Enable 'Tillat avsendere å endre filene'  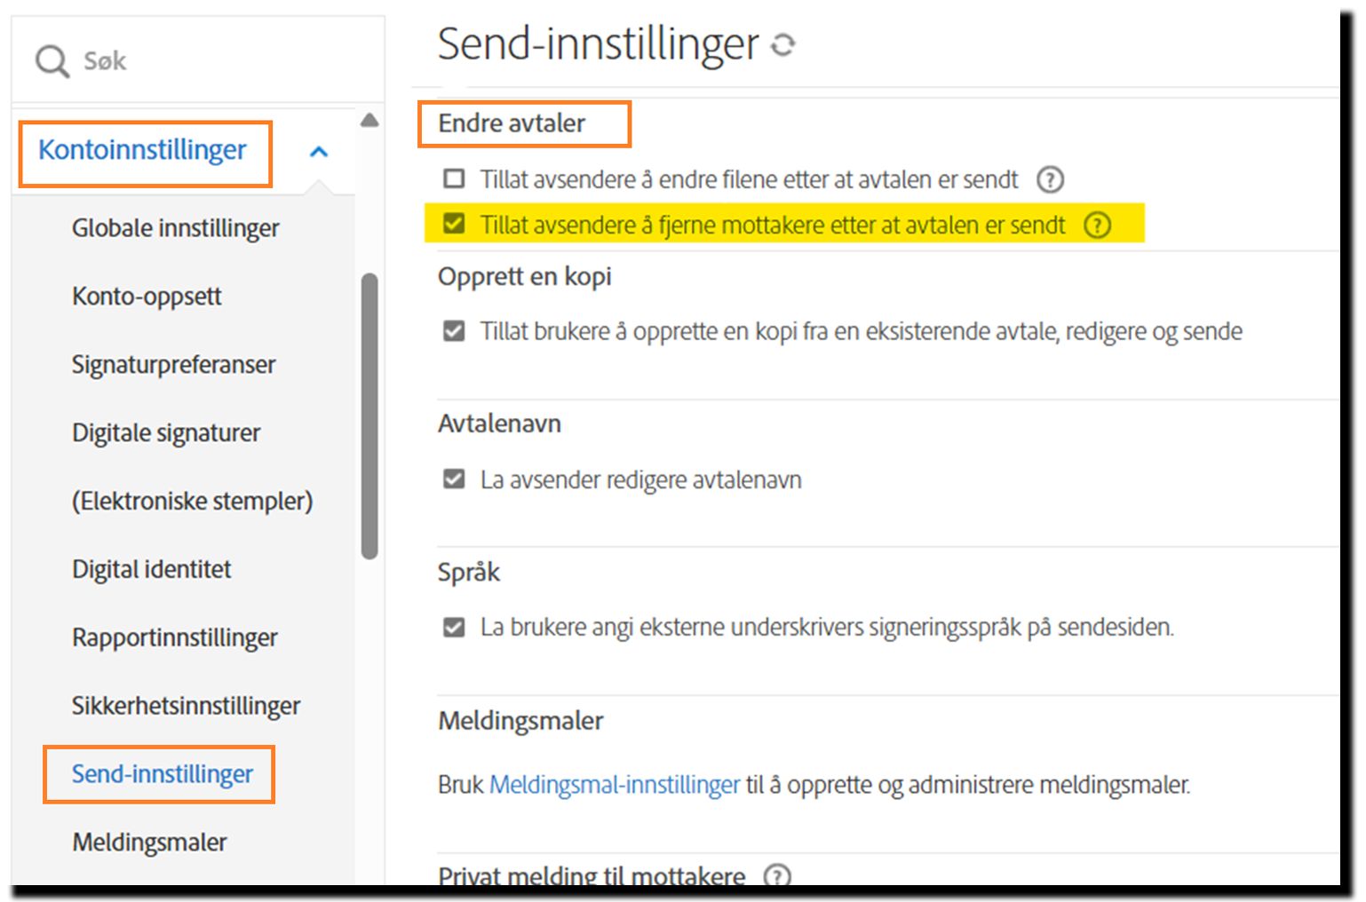(x=455, y=178)
